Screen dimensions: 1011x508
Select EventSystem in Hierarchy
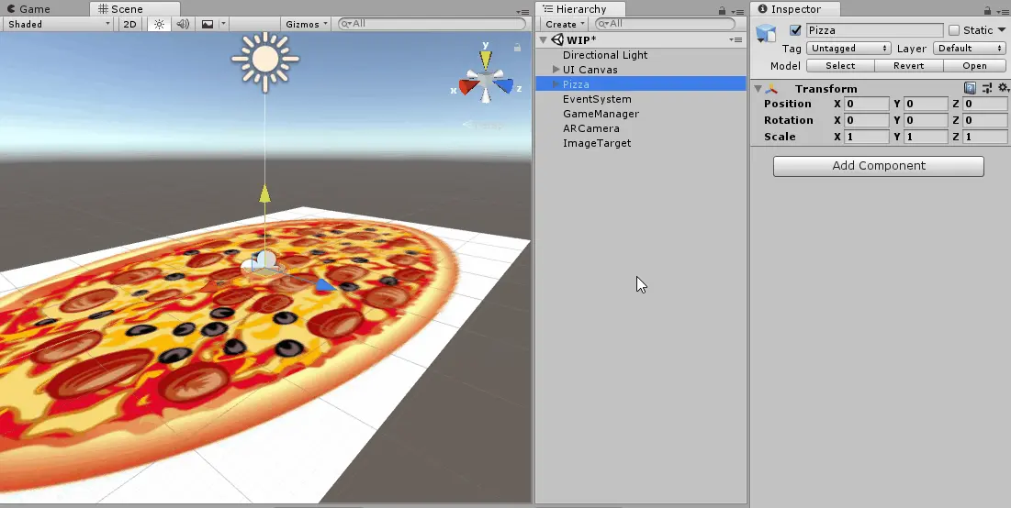[x=597, y=99]
